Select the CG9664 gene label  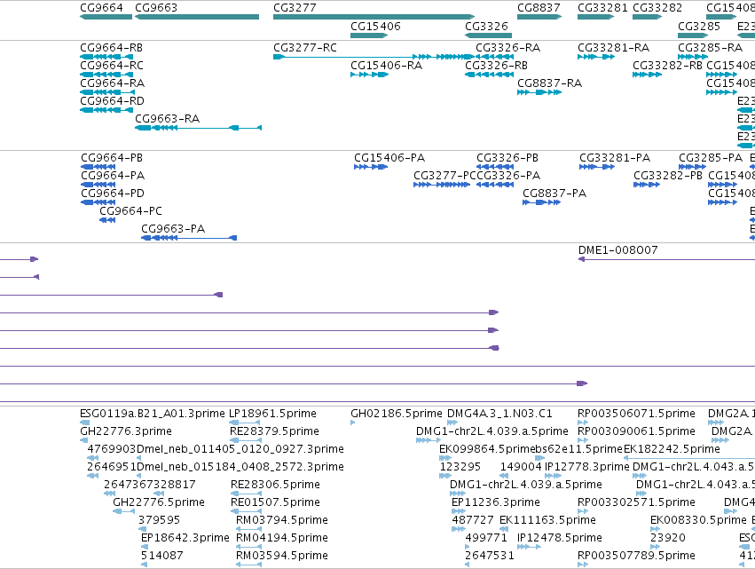tap(102, 8)
